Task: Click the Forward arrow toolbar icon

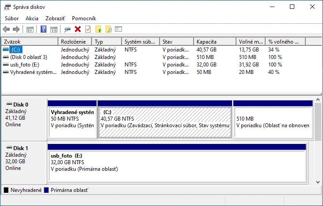Action: point(16,29)
